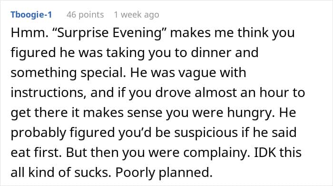Screen dimensions: 333x186
Task: Click the closing words "Poorly planned."
Action: click(x=164, y=172)
